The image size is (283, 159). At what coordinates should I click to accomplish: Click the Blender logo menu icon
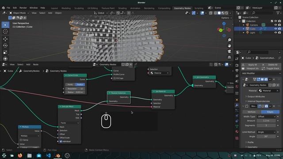pyautogui.click(x=4, y=8)
